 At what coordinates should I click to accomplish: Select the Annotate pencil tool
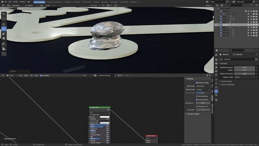point(4,44)
